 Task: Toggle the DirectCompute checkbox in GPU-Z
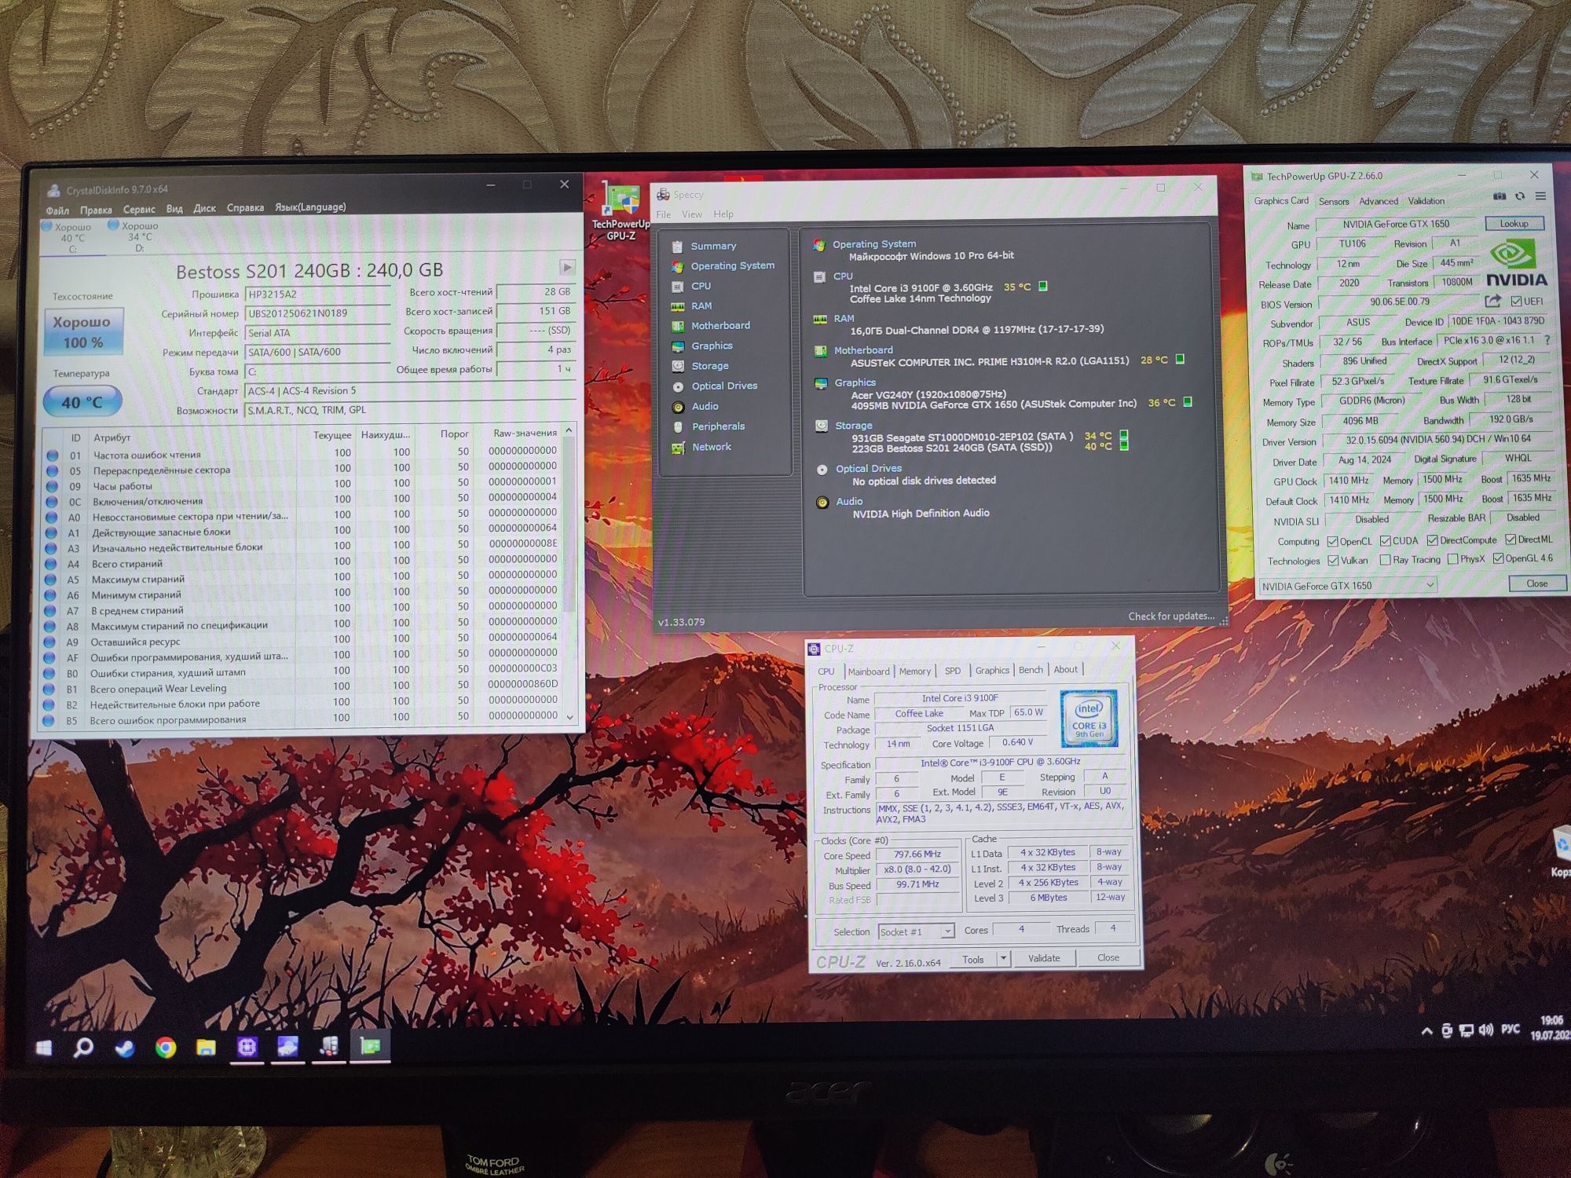(1432, 540)
